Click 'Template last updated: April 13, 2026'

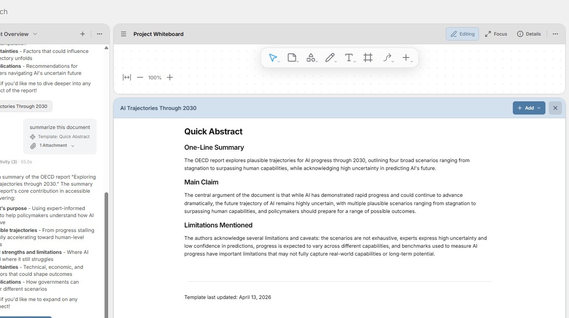[x=228, y=297]
